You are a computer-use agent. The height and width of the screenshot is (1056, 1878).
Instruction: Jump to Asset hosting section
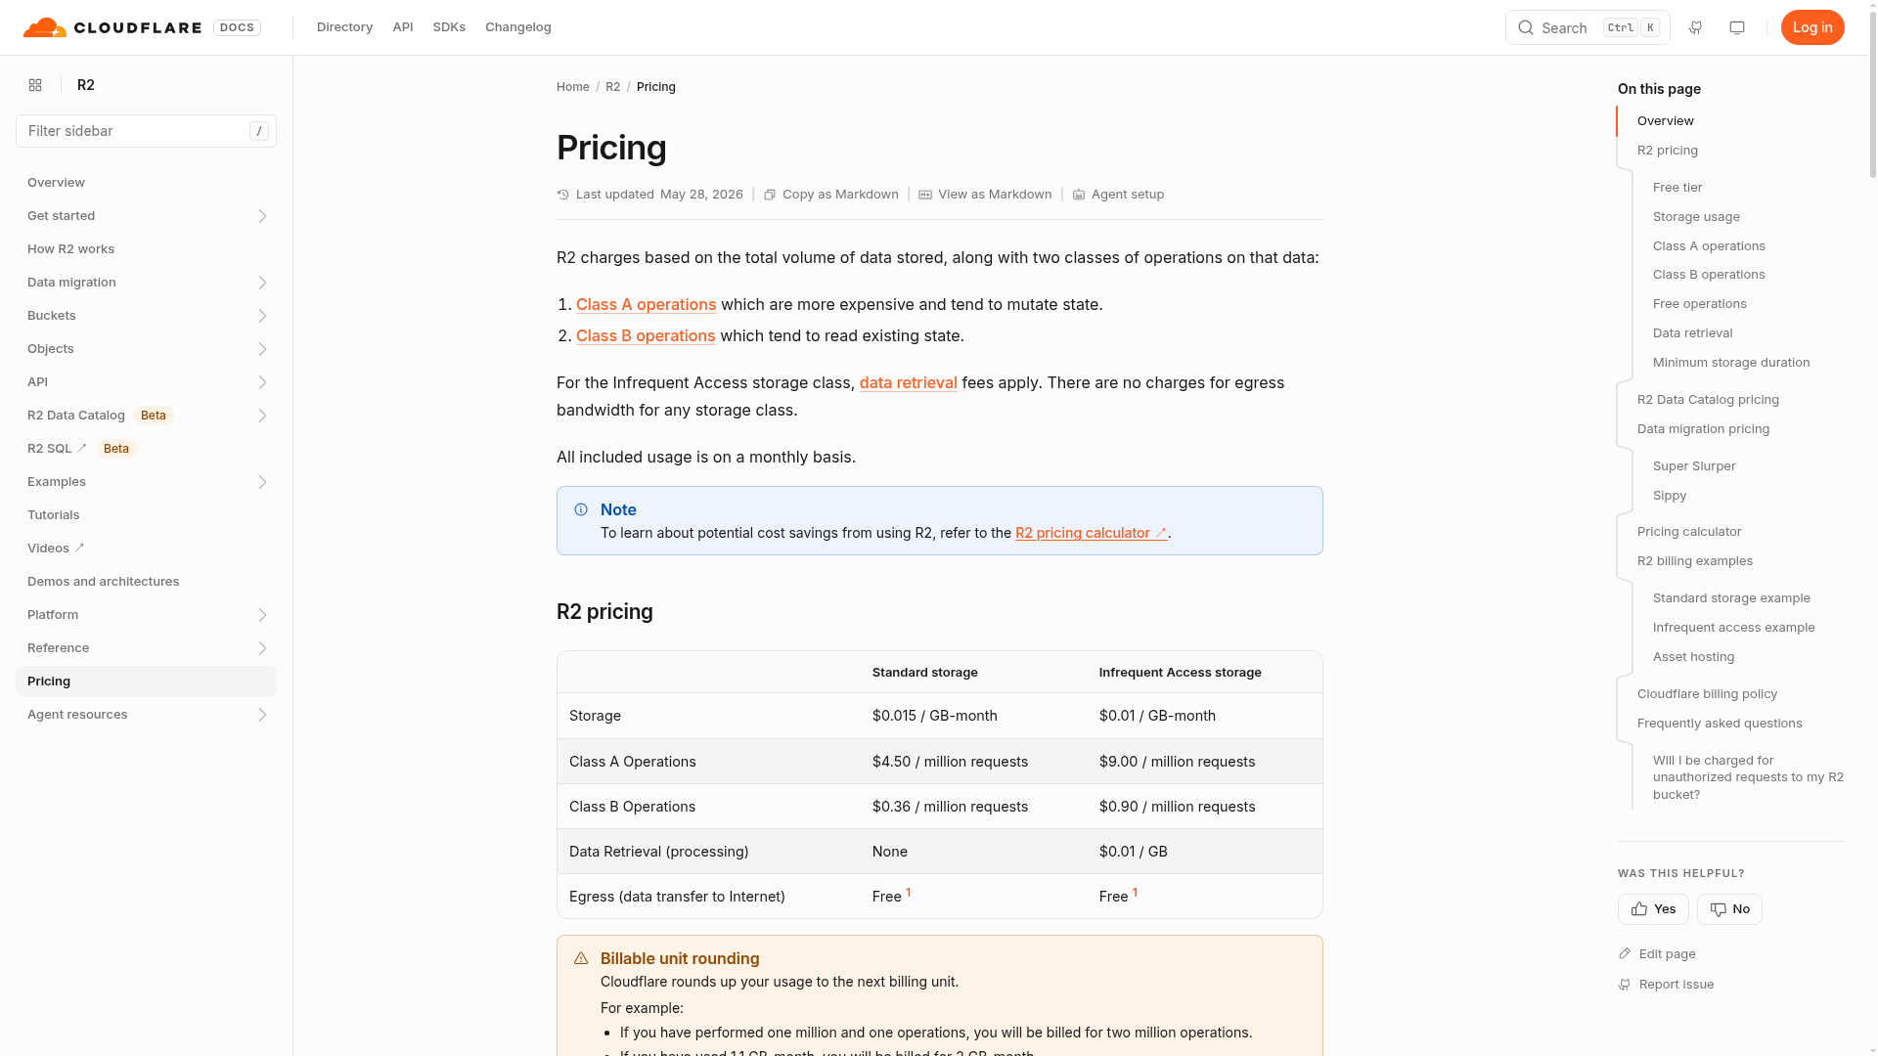click(1693, 657)
